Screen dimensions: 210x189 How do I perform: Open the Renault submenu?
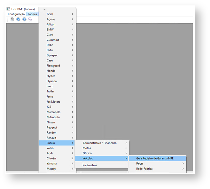[x=57, y=138]
